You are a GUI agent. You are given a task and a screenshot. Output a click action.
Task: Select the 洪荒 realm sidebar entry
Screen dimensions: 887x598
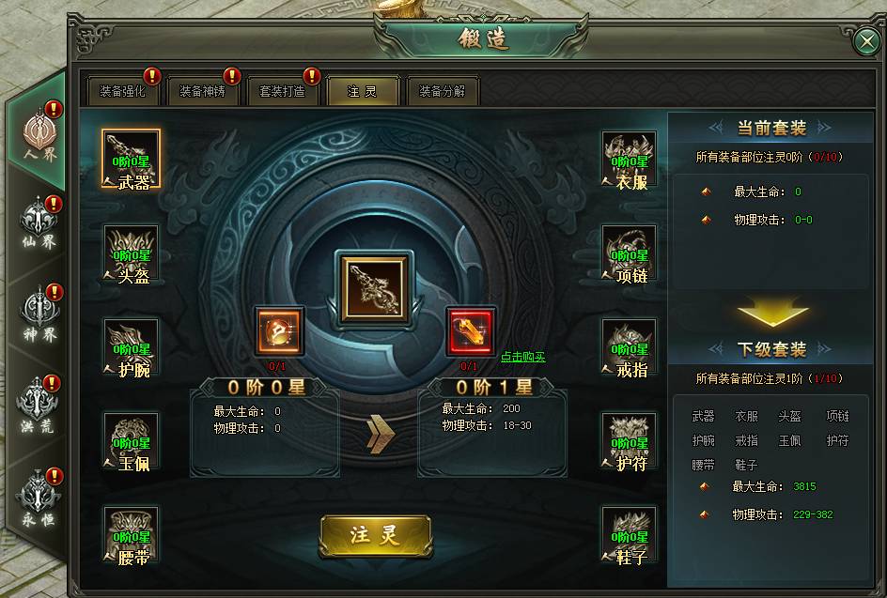coord(39,405)
